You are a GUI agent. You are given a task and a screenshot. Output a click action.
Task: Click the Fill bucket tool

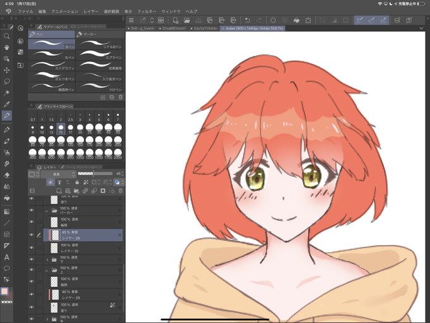coord(7,198)
